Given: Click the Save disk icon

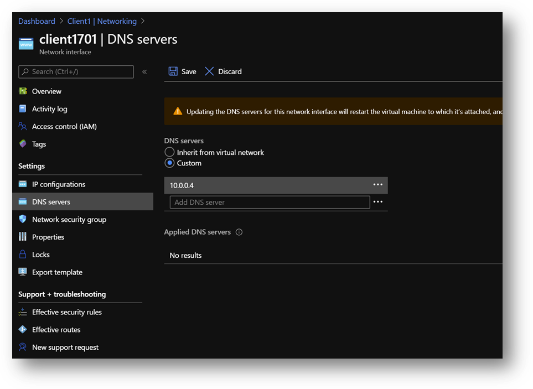Looking at the screenshot, I should (x=173, y=71).
